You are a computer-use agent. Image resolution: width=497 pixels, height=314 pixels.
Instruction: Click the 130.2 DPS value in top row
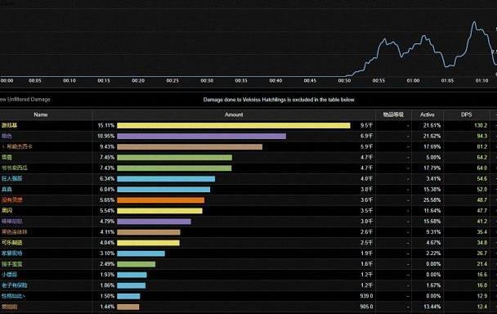[x=481, y=126]
